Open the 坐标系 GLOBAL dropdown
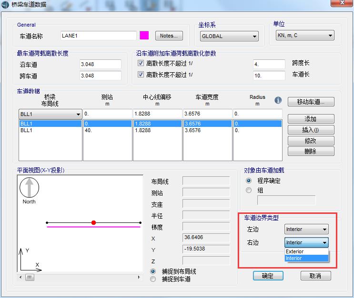 pos(229,36)
